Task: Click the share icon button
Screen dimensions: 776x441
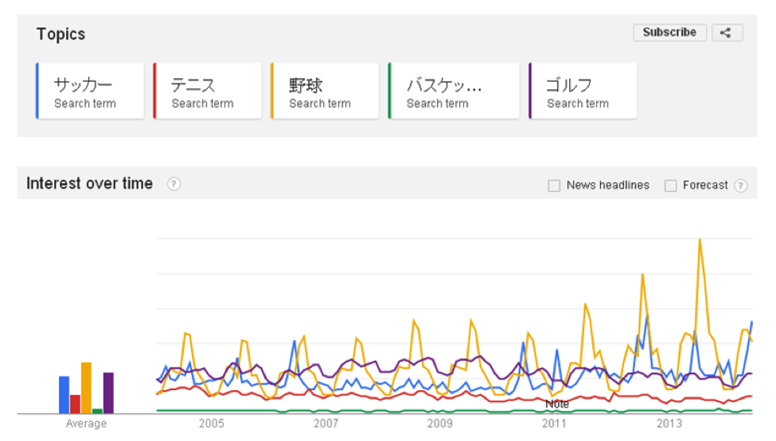Action: tap(726, 33)
